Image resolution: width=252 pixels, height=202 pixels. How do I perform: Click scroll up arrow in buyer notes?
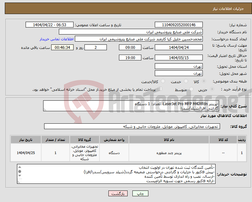(20, 167)
